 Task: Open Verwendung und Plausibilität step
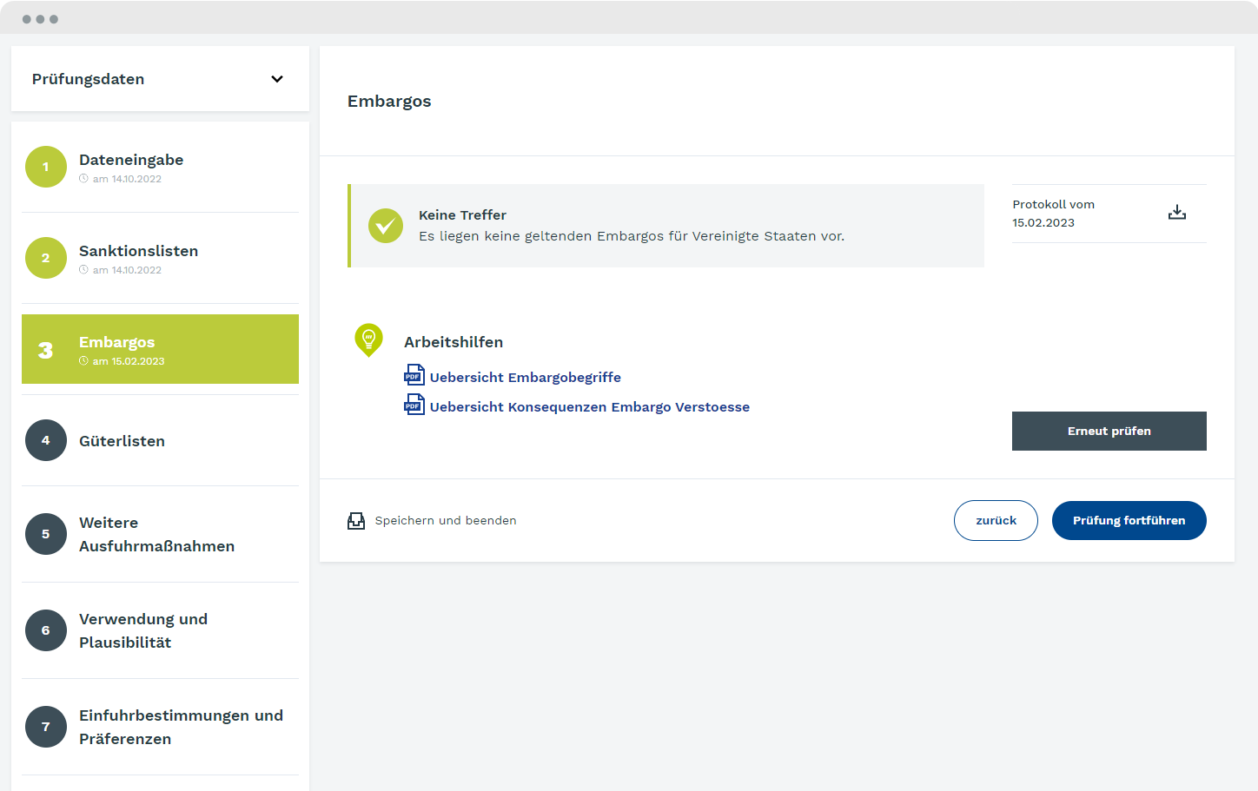point(143,630)
